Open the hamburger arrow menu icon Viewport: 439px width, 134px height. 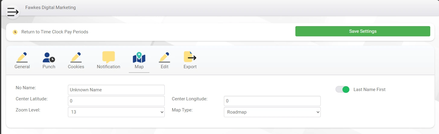(x=13, y=12)
